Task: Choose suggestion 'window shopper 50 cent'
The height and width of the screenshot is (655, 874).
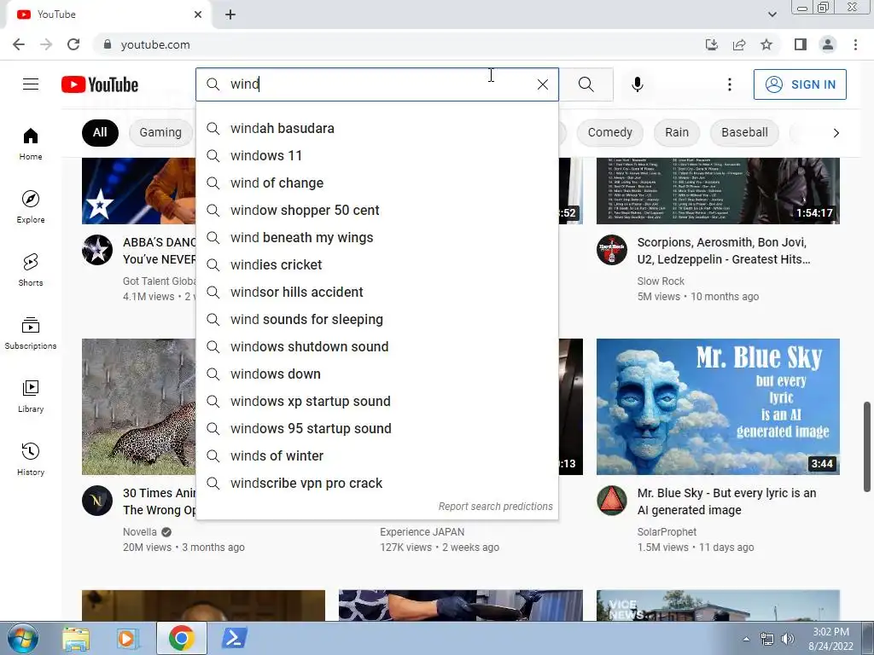Action: [376, 210]
